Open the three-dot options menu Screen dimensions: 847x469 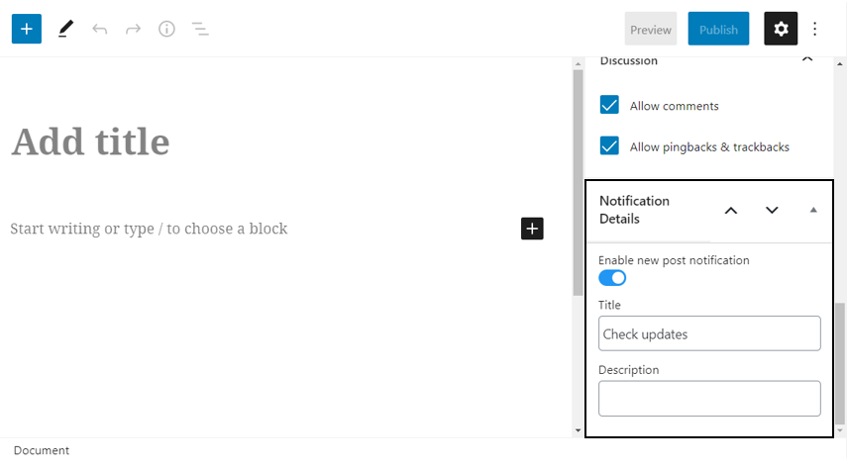tap(814, 29)
